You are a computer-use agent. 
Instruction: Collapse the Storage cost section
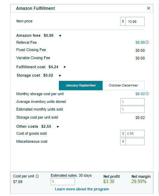[x=60, y=76]
